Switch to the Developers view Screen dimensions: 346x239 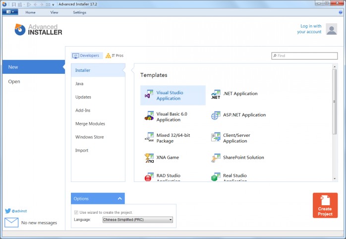(86, 56)
